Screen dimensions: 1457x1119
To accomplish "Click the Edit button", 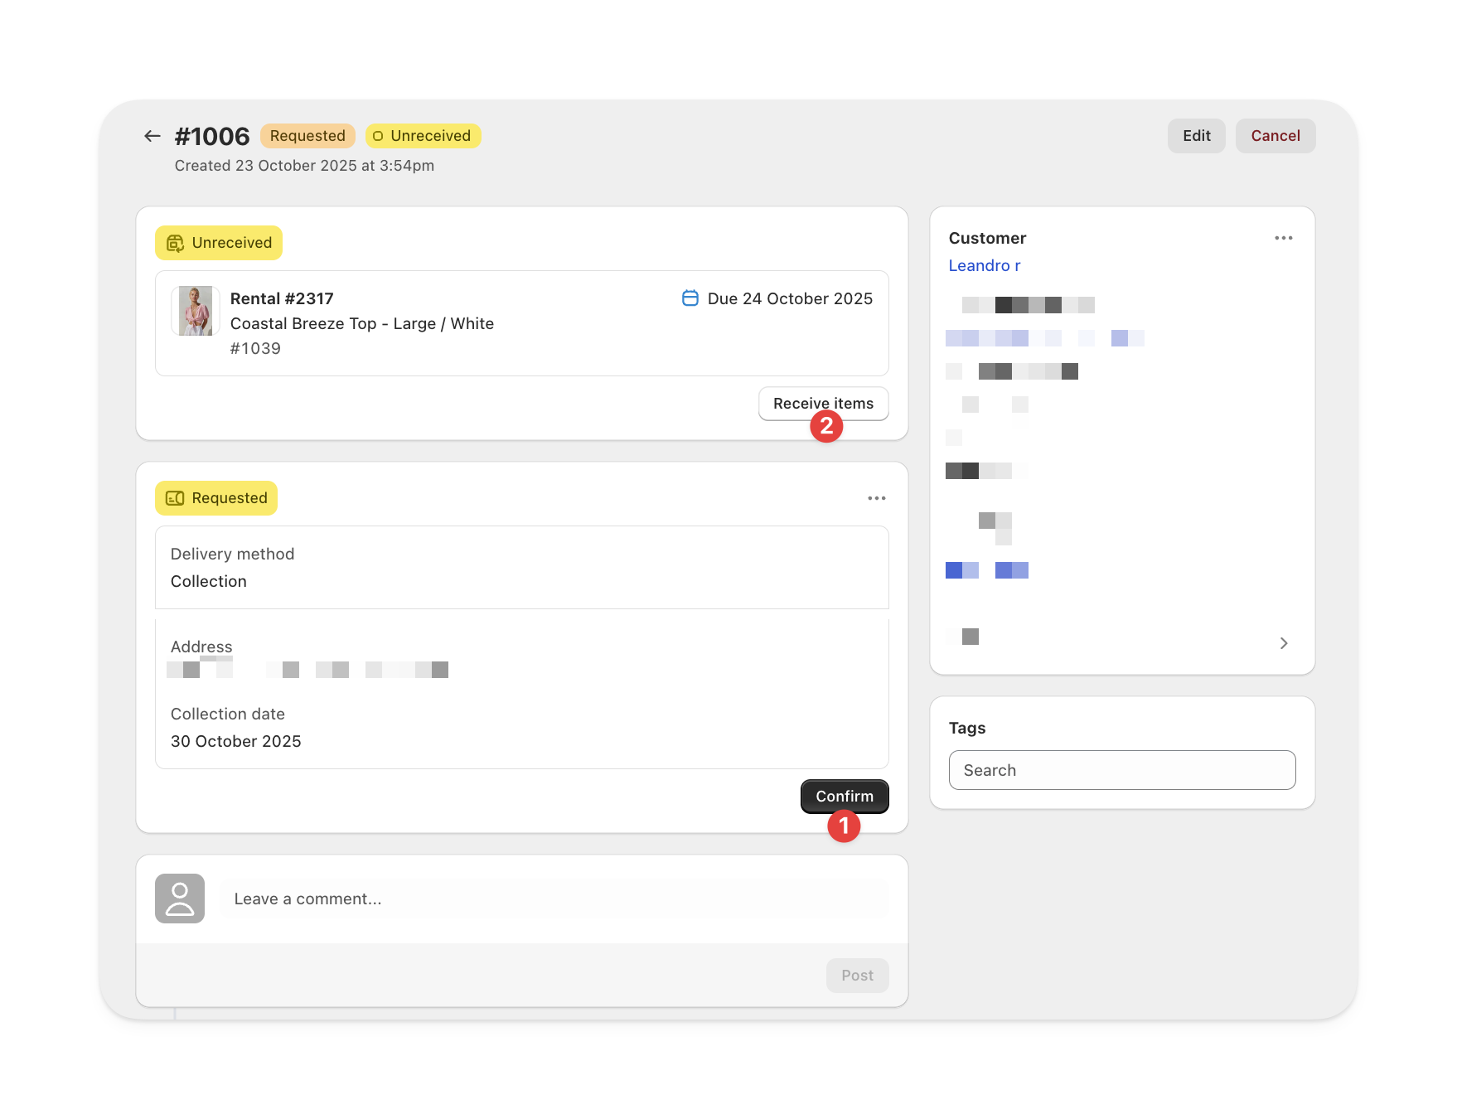I will (x=1196, y=135).
